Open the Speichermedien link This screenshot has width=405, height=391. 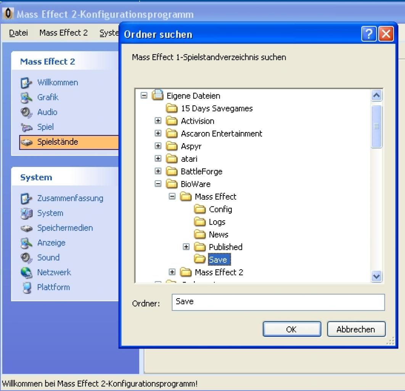[65, 228]
